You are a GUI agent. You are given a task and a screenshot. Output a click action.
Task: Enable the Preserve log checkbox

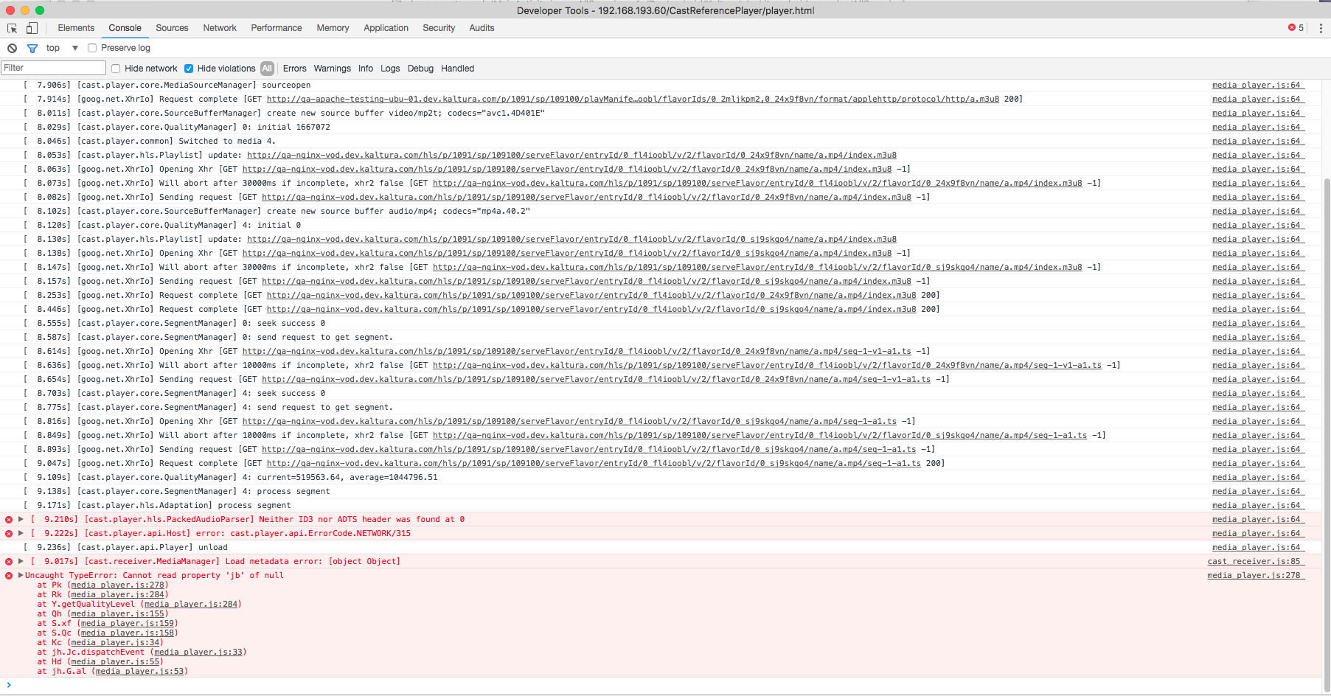pyautogui.click(x=92, y=48)
